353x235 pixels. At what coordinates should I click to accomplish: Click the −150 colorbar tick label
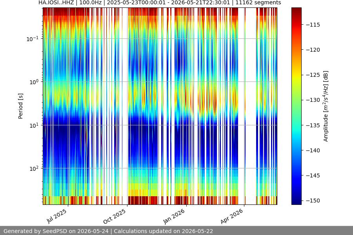[x=313, y=201]
